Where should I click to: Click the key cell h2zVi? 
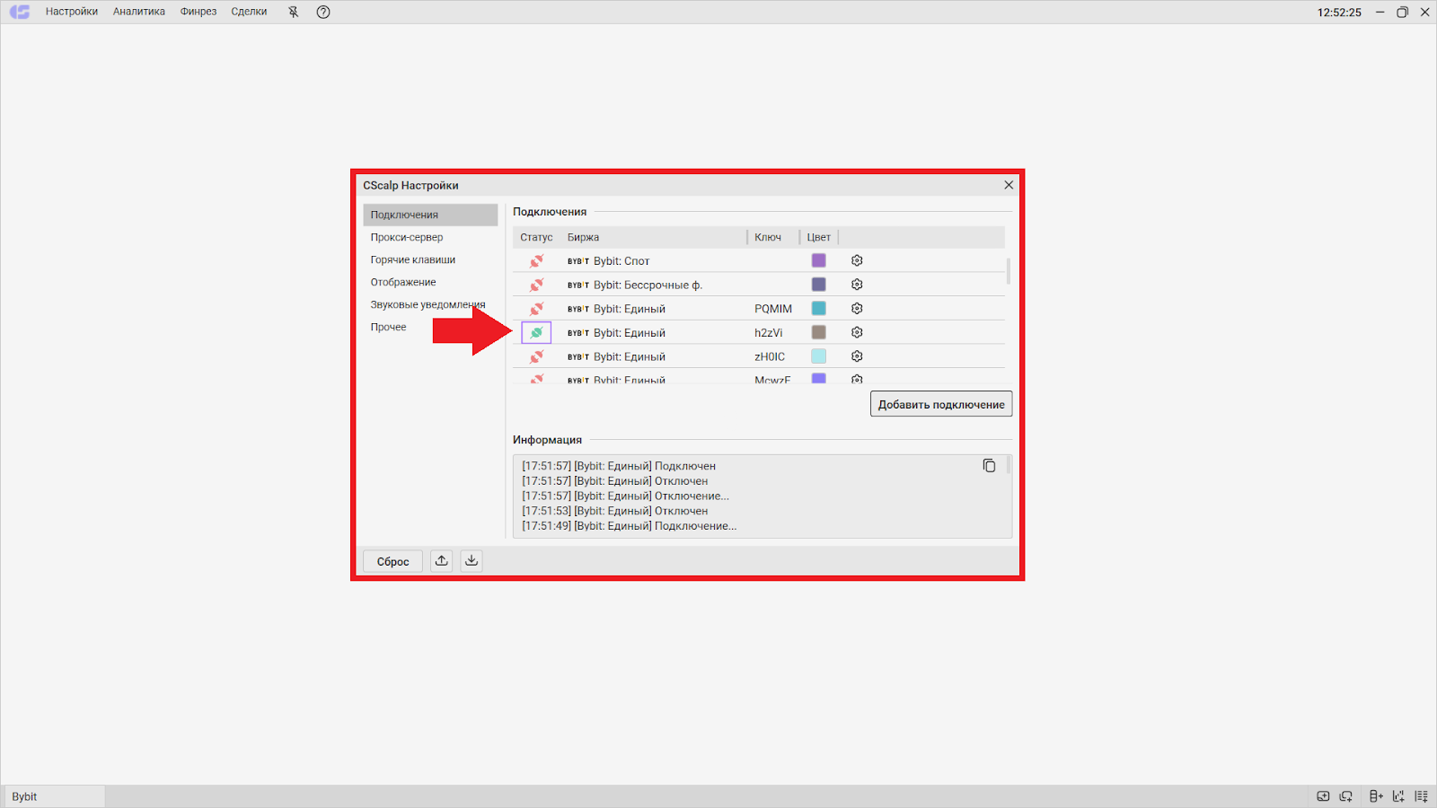coord(768,333)
